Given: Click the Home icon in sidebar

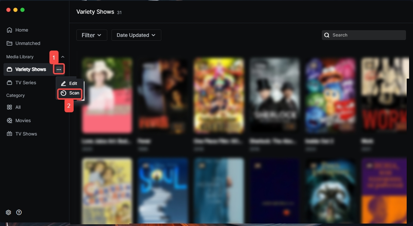Looking at the screenshot, I should (9, 30).
